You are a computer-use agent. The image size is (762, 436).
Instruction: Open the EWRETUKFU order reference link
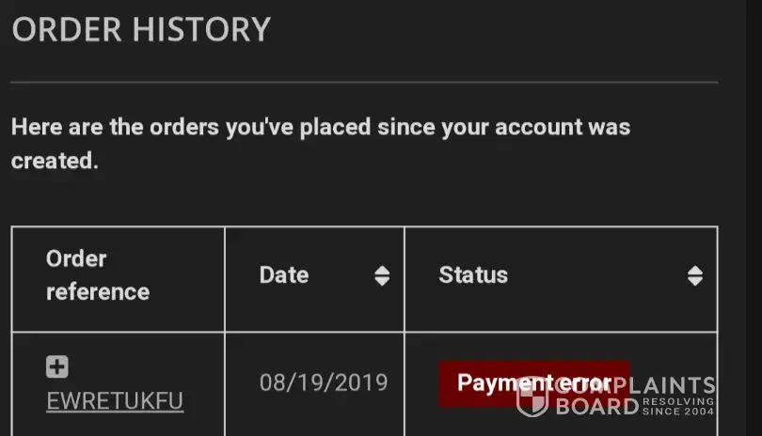pyautogui.click(x=115, y=402)
